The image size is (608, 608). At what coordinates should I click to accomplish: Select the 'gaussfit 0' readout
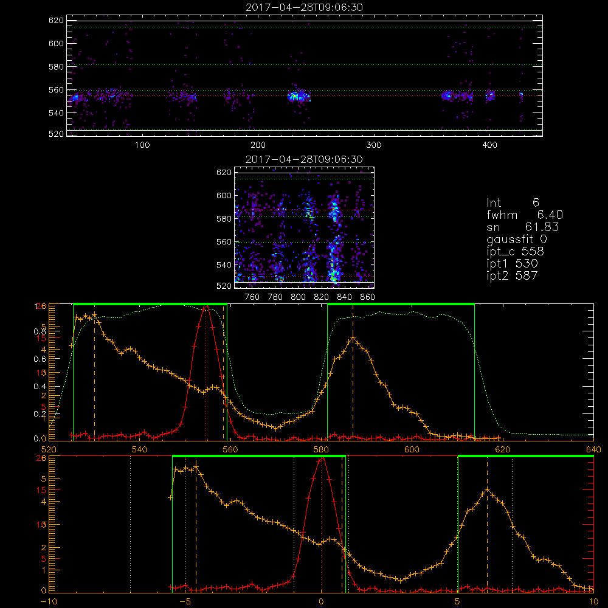pos(516,239)
